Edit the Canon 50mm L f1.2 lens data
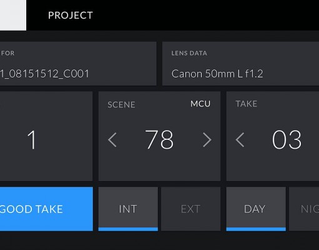The width and height of the screenshot is (319, 250). coord(240,64)
